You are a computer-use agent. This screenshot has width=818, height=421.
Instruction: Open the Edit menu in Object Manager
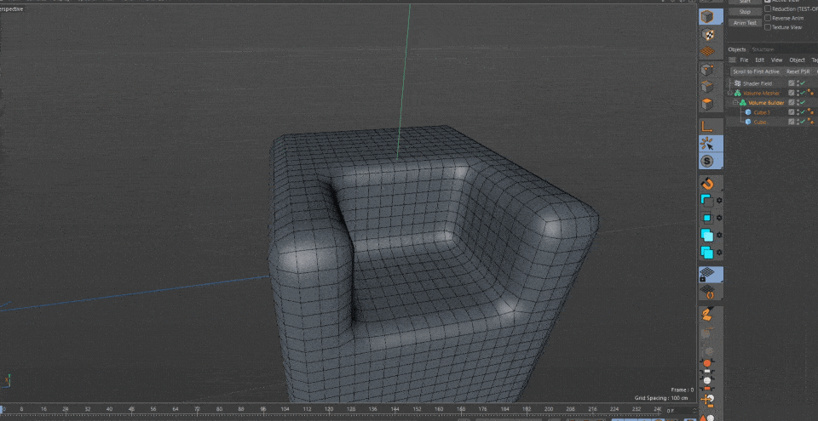(x=759, y=60)
